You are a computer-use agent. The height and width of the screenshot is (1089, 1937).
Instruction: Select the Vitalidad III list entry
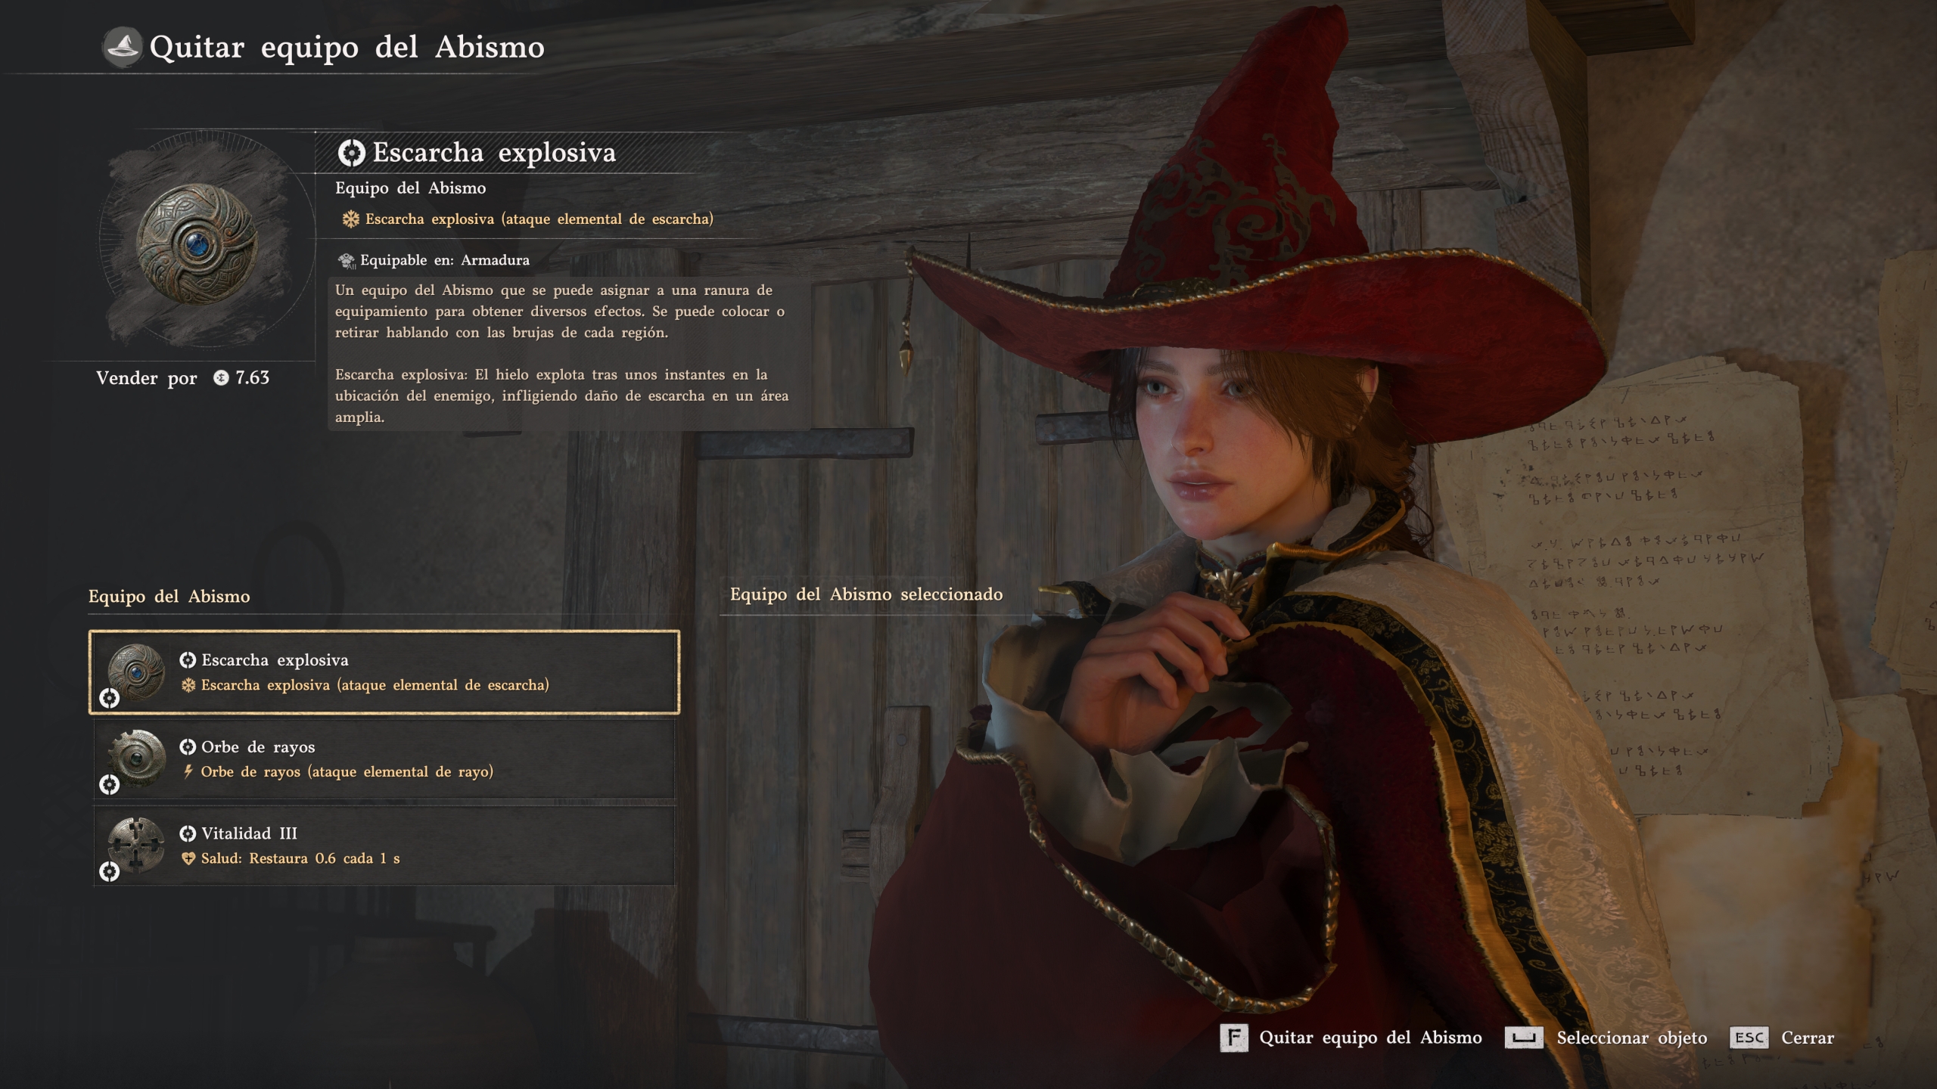coord(384,845)
